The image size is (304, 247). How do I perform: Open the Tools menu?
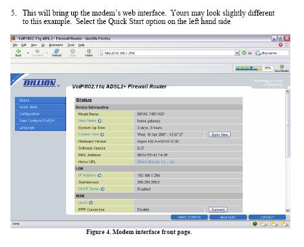pyautogui.click(x=71, y=45)
